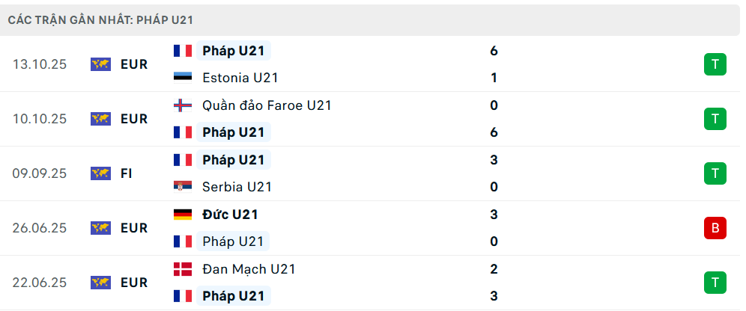Click the FI competition icon for 09.09.25
The height and width of the screenshot is (311, 746).
point(100,173)
